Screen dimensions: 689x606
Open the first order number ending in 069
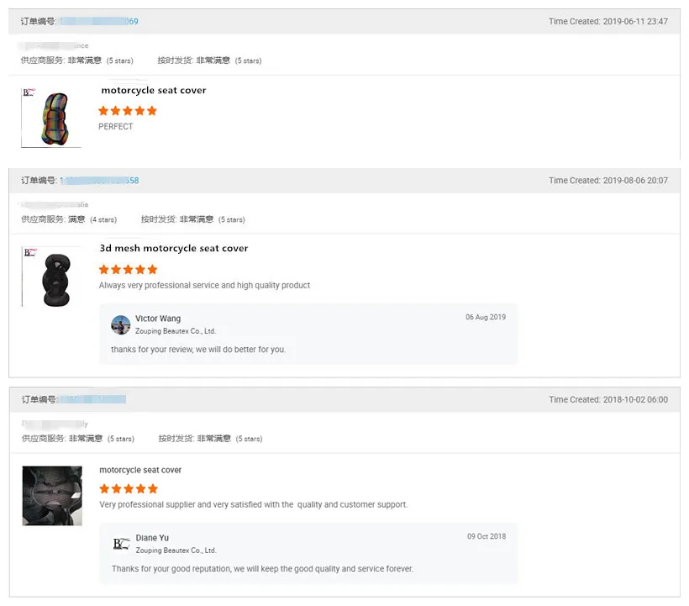[99, 21]
